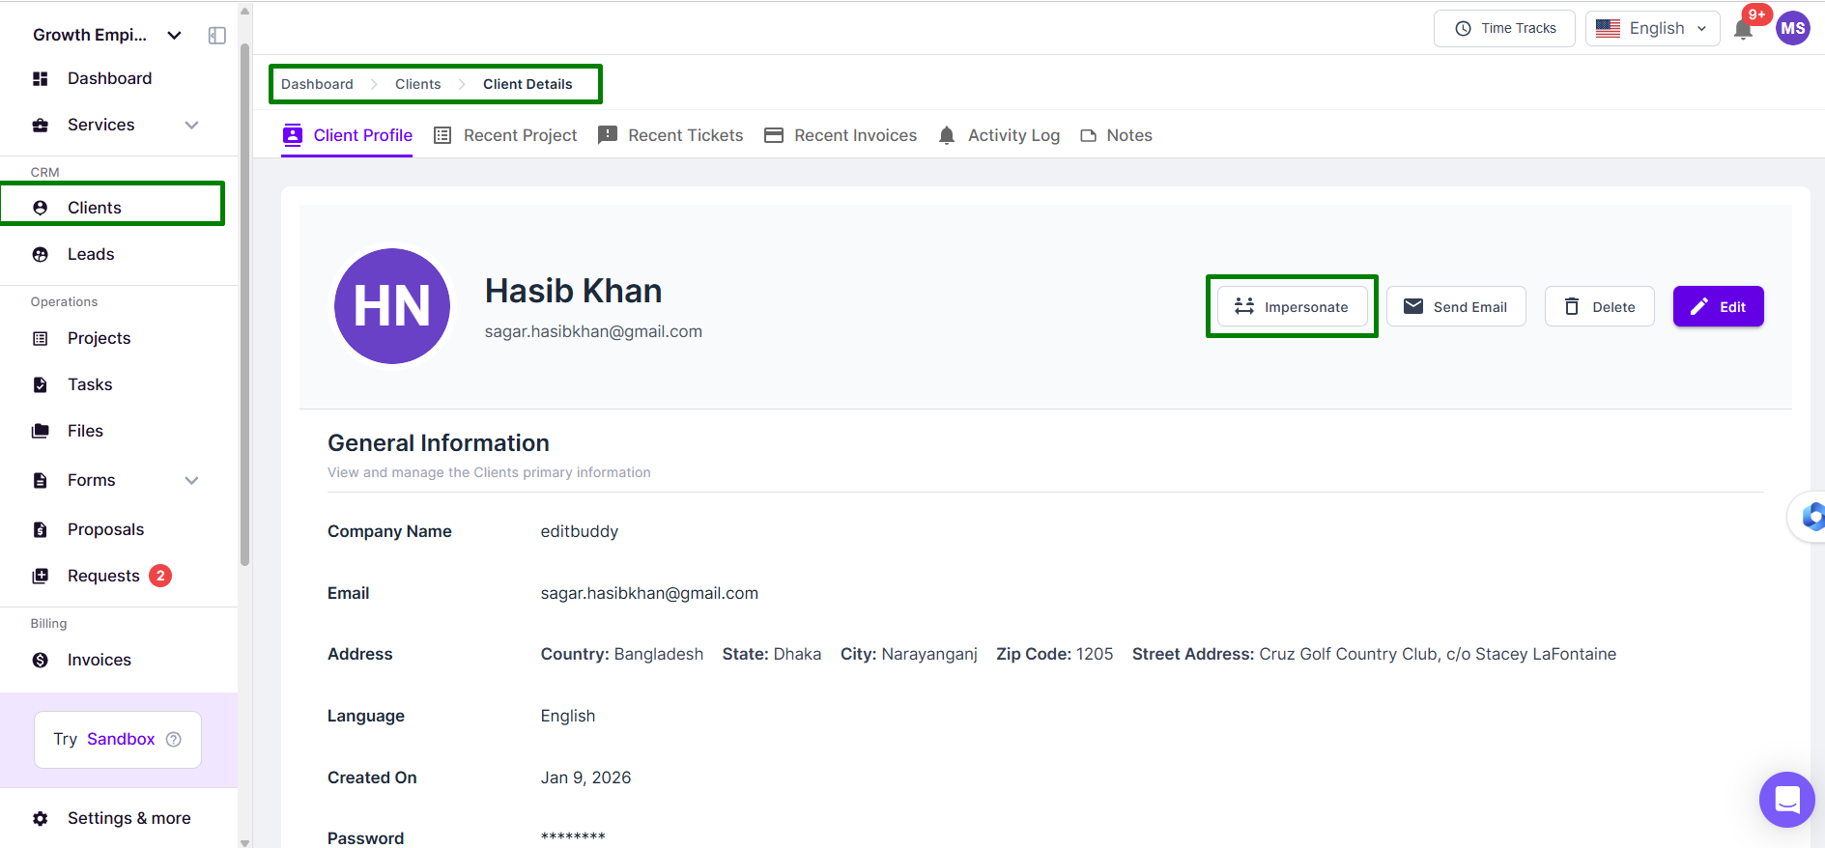Screen dimensions: 1825x848
Task: Switch to the Recent Invoices tab
Action: click(x=841, y=135)
